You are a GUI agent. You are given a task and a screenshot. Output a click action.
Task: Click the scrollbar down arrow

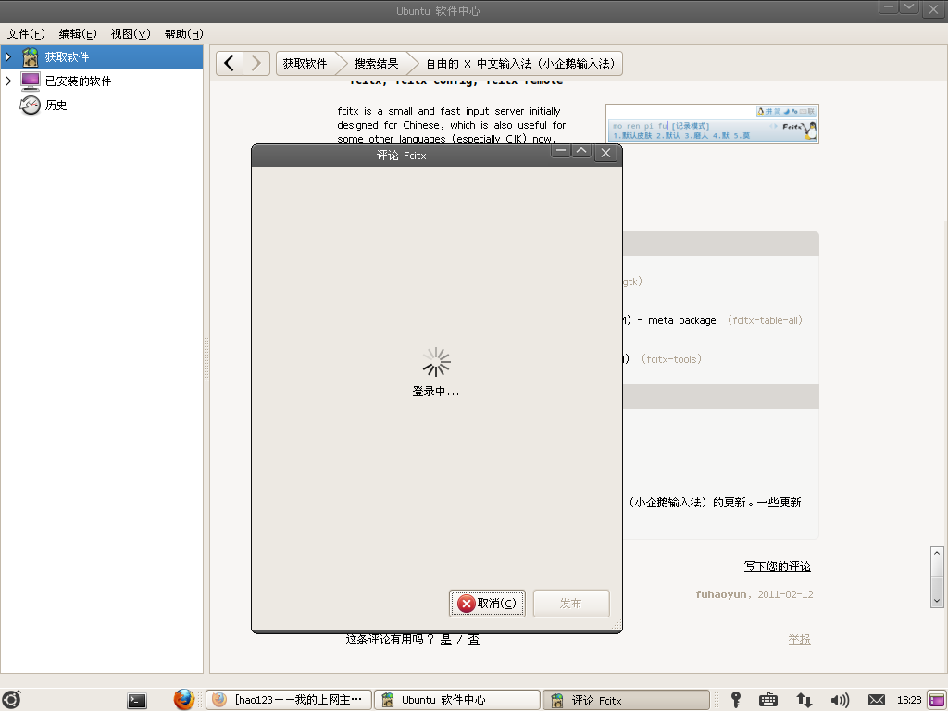tap(937, 600)
